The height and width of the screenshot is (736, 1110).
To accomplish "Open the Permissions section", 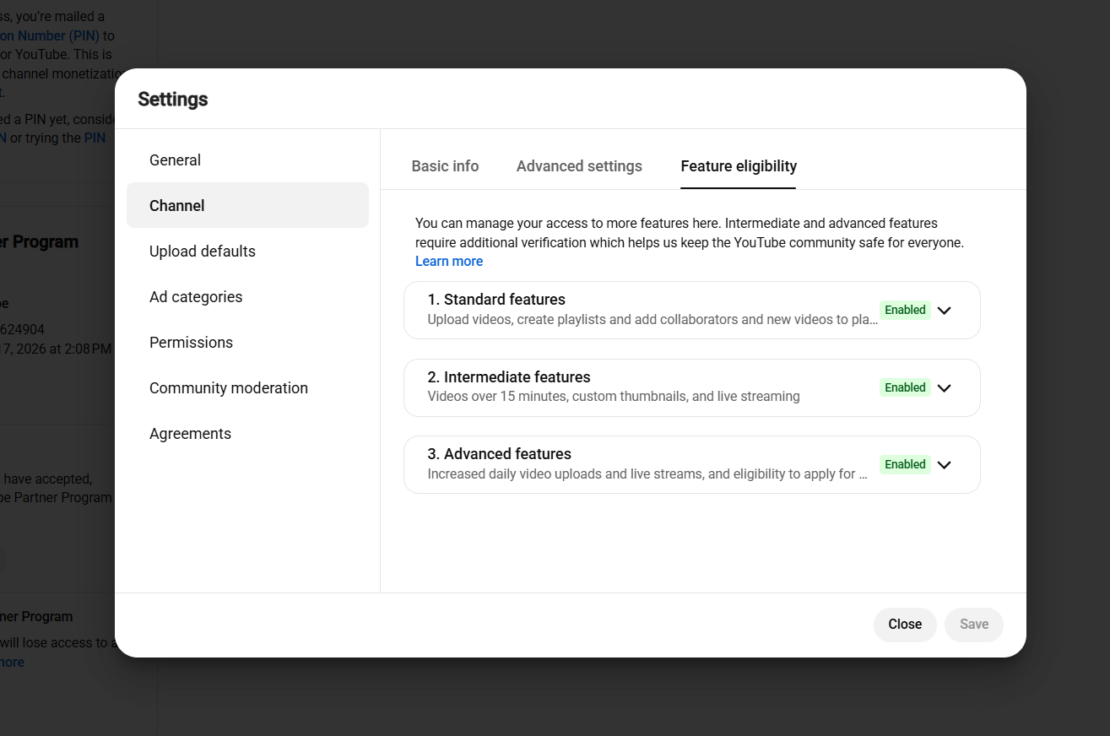I will point(247,343).
